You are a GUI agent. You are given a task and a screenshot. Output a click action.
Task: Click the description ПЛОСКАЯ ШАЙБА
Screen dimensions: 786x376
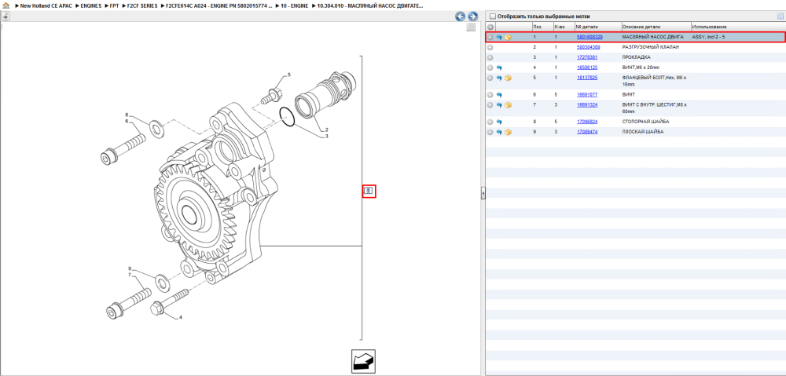[x=643, y=132]
